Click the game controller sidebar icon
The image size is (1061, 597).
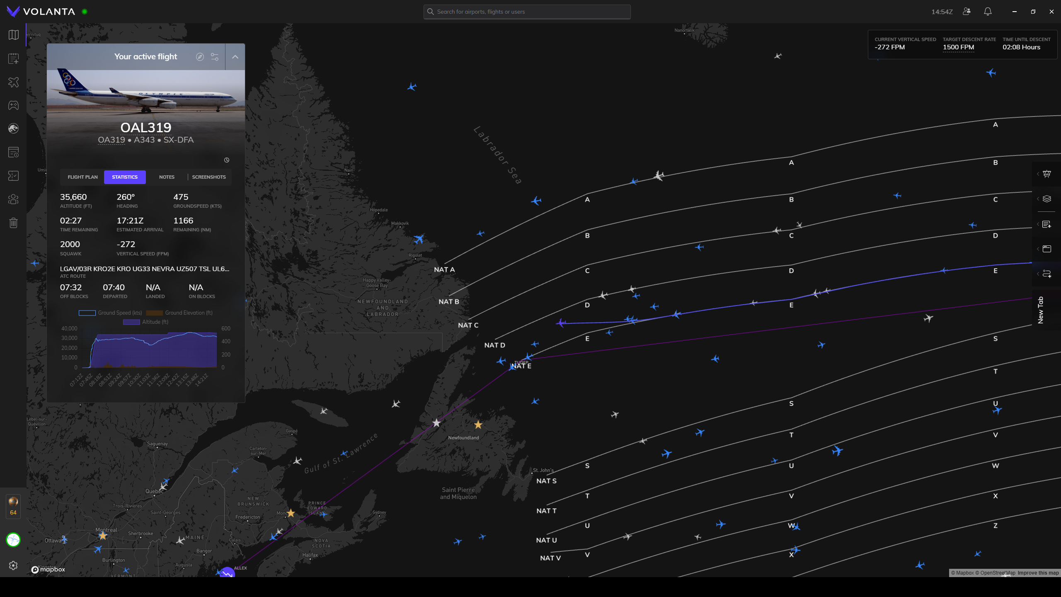click(14, 105)
